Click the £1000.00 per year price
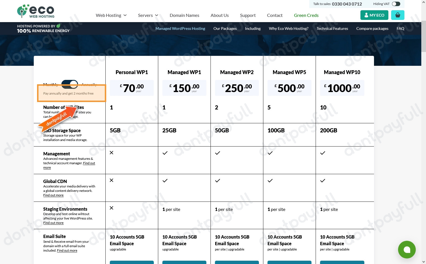 click(342, 88)
